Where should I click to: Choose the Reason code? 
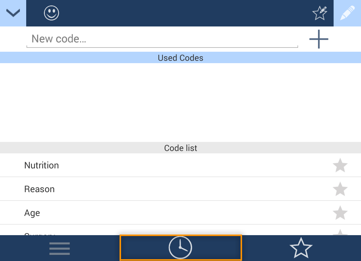(181, 189)
